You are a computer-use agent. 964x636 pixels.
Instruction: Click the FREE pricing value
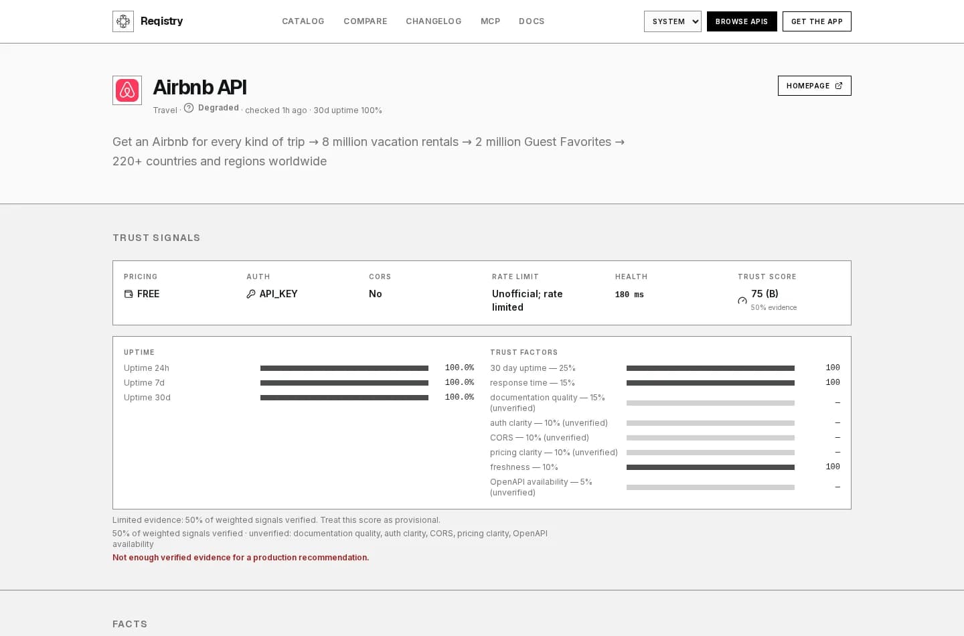click(148, 294)
